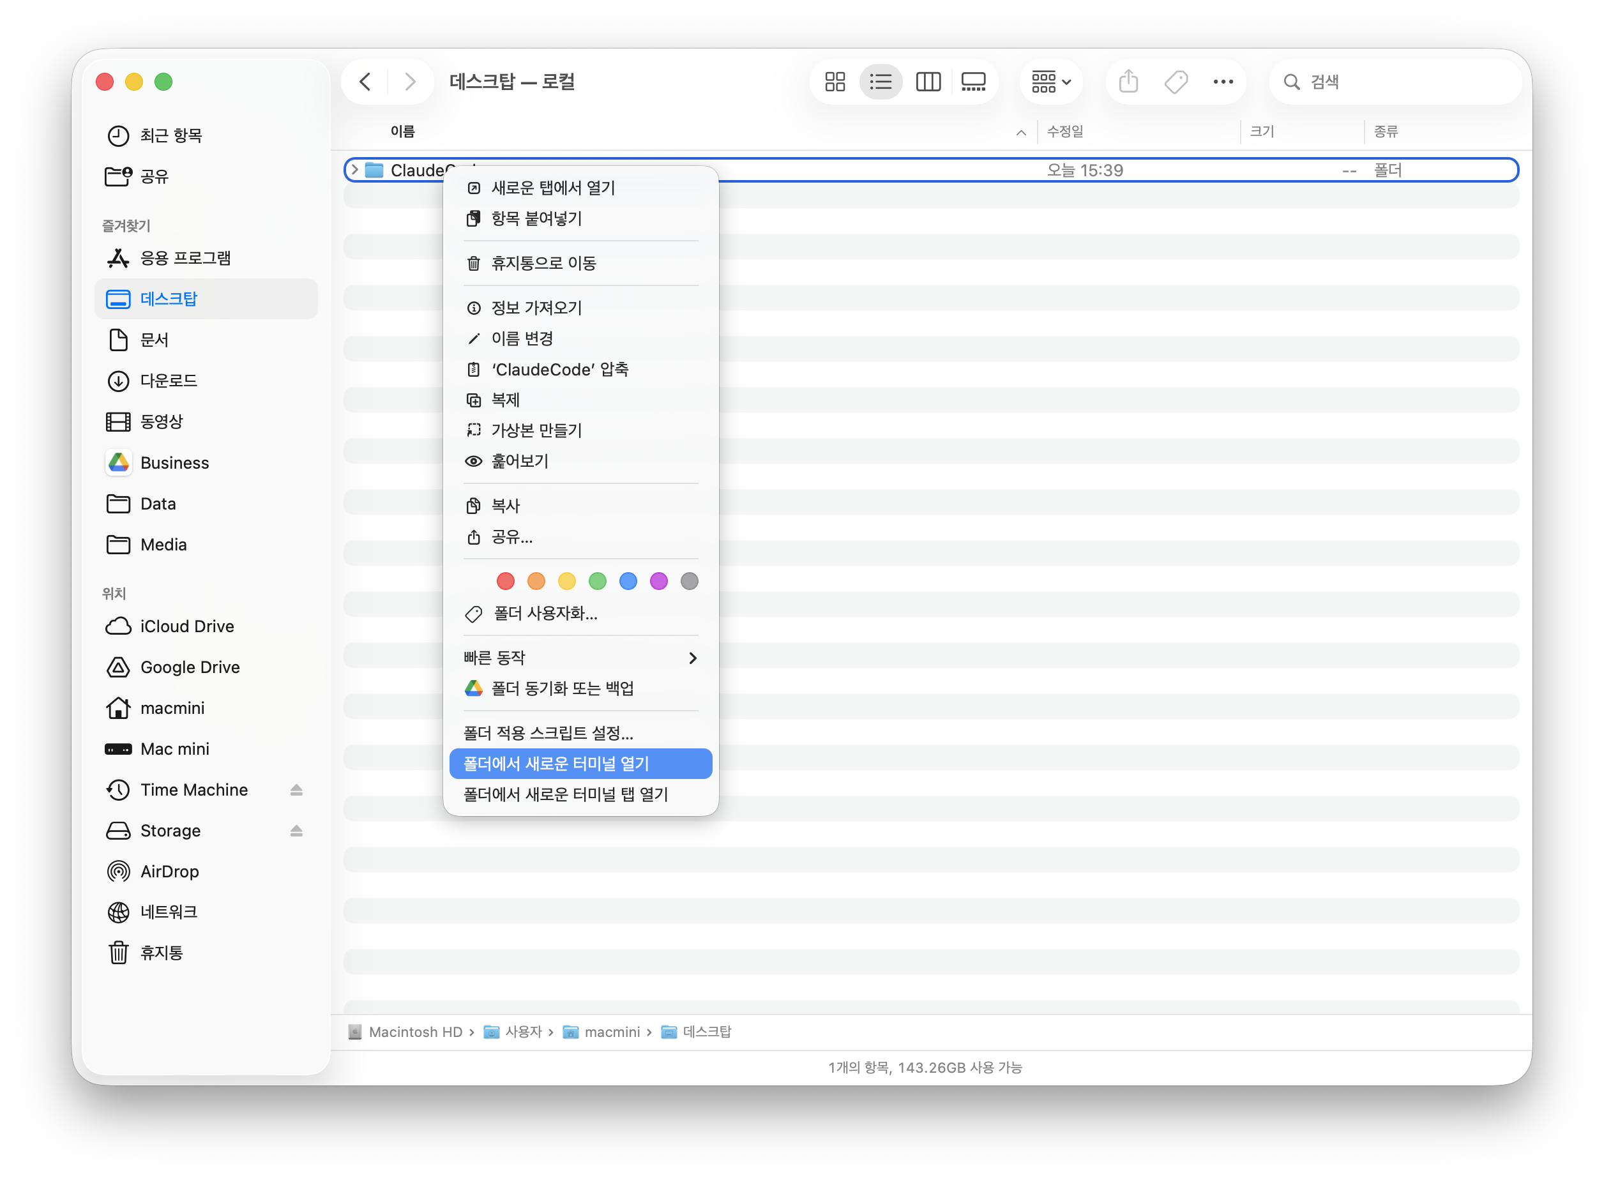The image size is (1604, 1180).
Task: Open 공유 shared folder in sidebar
Action: (206, 176)
